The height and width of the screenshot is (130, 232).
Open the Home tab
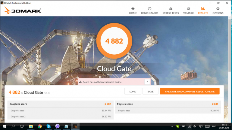[133, 11]
